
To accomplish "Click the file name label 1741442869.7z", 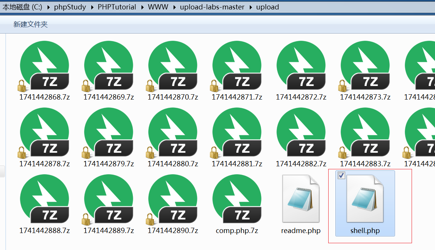I will click(x=109, y=97).
